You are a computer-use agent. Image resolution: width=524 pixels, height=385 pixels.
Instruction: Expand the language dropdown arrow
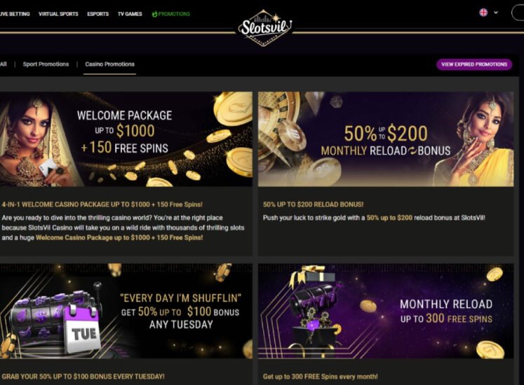[496, 13]
